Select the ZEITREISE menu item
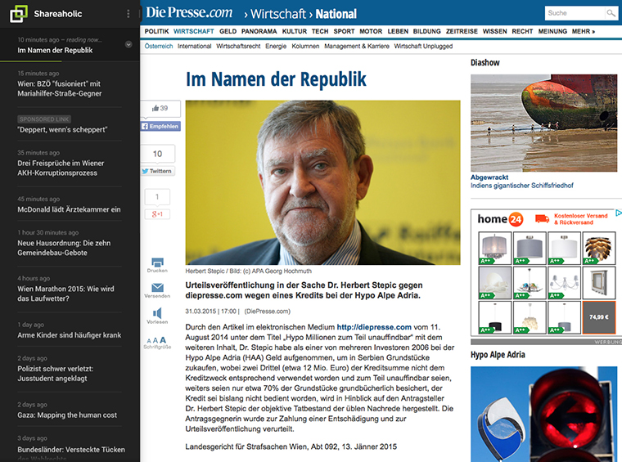This screenshot has width=622, height=462. coord(462,31)
